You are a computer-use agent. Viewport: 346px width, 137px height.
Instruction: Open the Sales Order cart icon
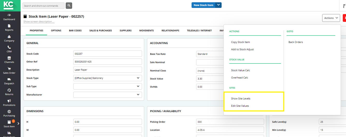tap(9, 69)
